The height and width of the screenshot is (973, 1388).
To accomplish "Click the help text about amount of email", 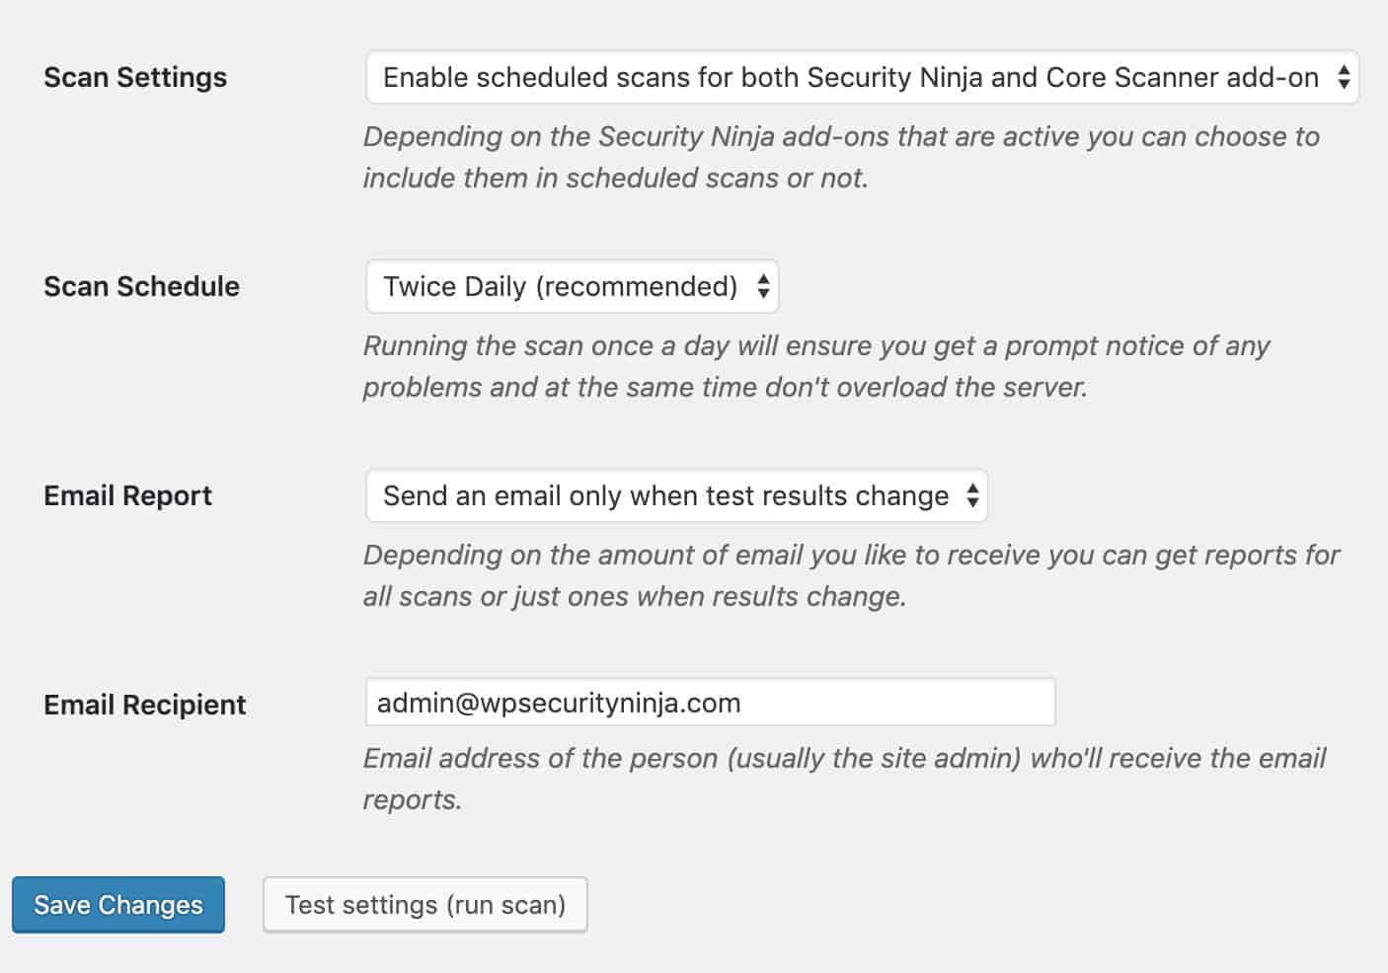I will click(851, 575).
